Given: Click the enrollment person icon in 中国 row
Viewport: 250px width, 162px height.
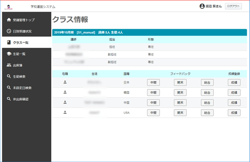Looking at the screenshot, I should click(x=65, y=102).
